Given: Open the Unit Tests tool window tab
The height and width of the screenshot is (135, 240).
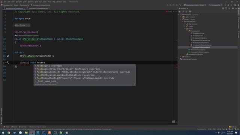Looking at the screenshot, I should tap(22, 127).
